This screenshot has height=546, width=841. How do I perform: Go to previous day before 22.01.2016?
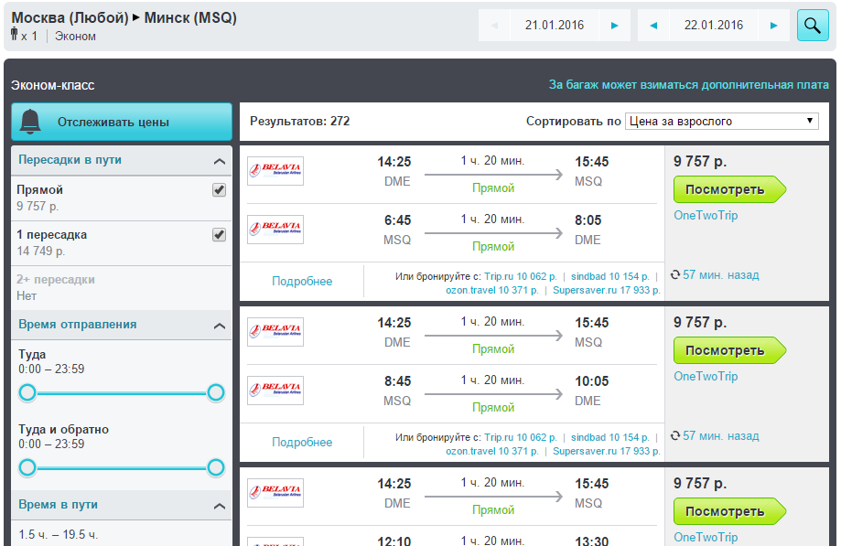click(653, 26)
